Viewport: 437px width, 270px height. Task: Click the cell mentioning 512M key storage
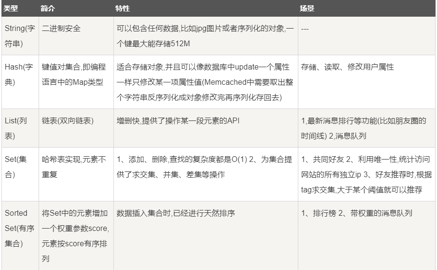click(206, 36)
